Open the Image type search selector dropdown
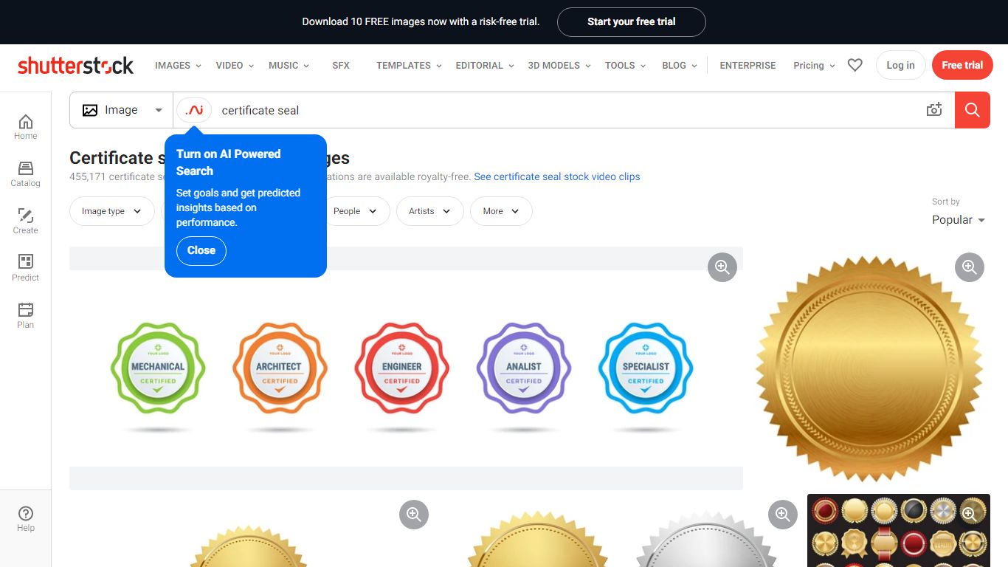This screenshot has width=1008, height=567. 122,110
